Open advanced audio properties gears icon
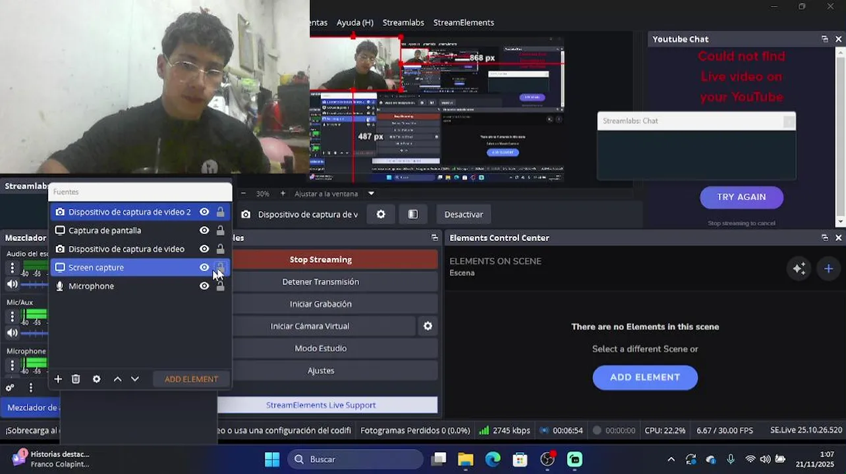The width and height of the screenshot is (846, 474). (x=10, y=388)
